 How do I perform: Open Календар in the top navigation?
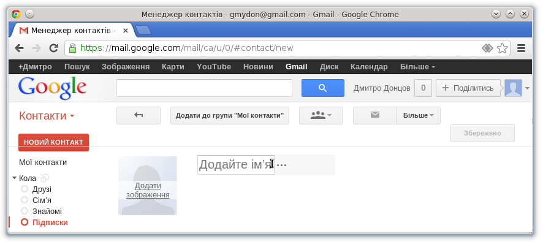coord(369,67)
